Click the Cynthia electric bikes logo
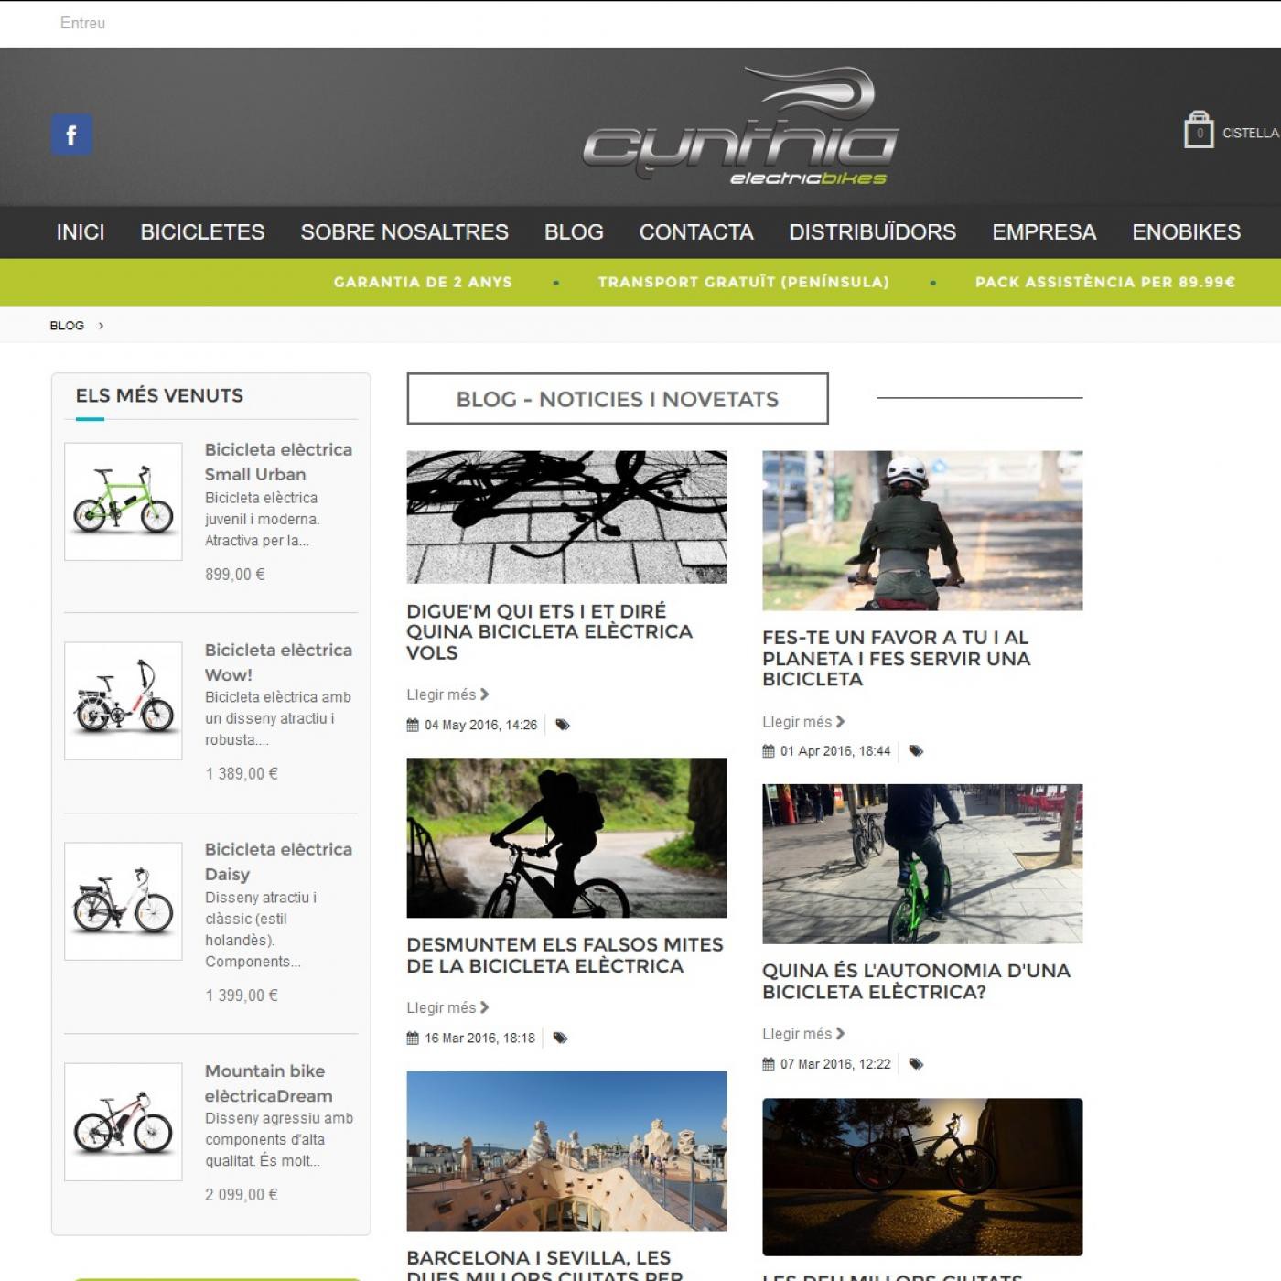This screenshot has height=1281, width=1281. [x=740, y=126]
